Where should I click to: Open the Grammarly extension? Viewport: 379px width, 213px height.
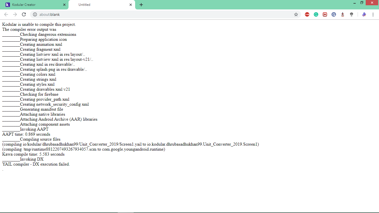316,14
